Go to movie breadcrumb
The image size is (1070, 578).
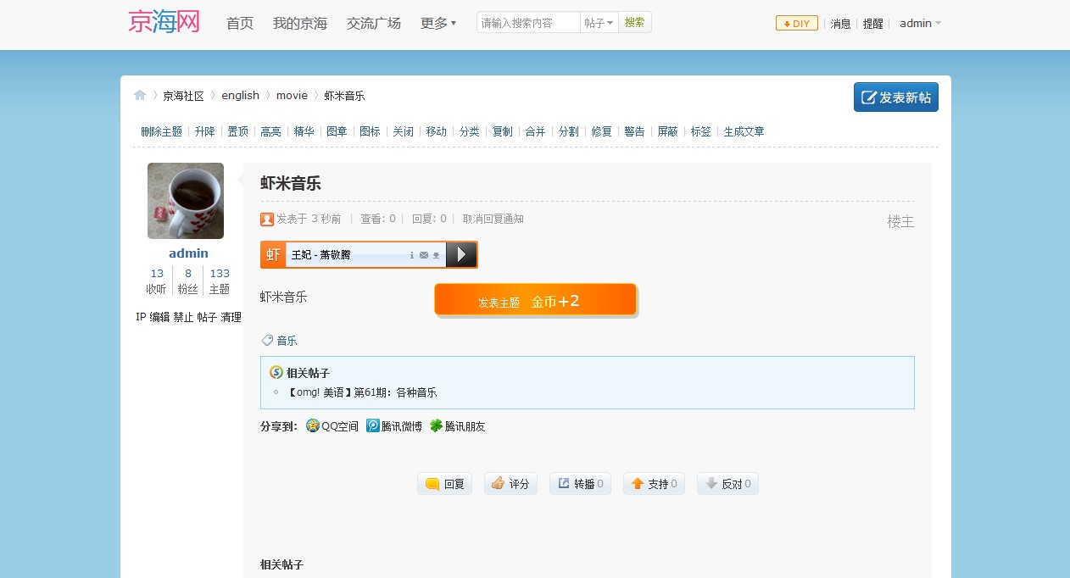pos(292,96)
